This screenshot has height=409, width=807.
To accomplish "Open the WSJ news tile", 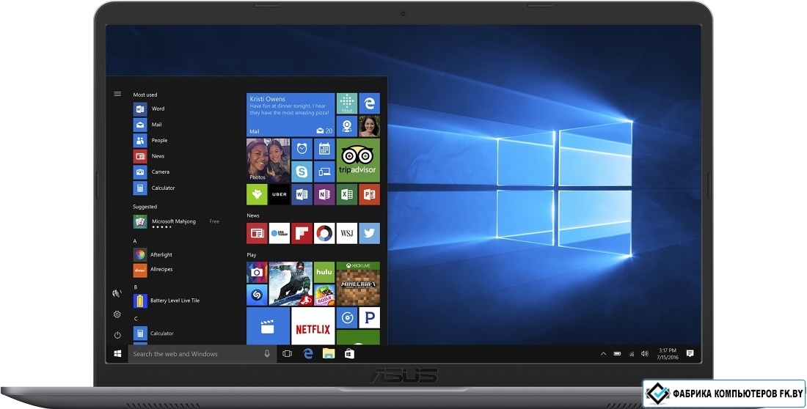I will (x=346, y=233).
